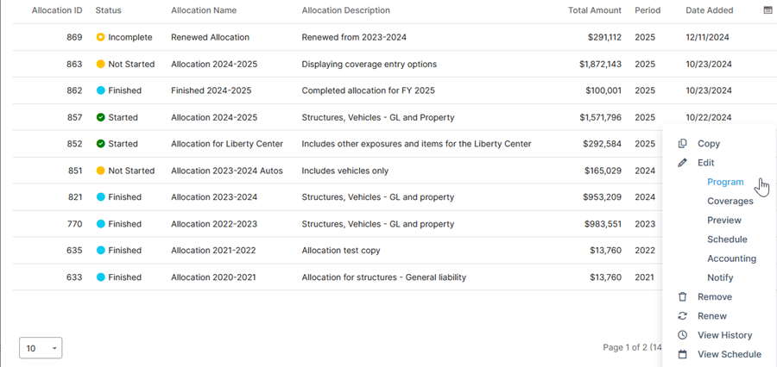The image size is (777, 367).
Task: Click the green Started checkmark icon for allocation 857
Action: (101, 117)
